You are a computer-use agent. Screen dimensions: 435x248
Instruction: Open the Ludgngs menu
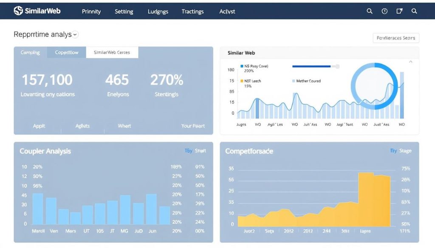click(x=158, y=11)
